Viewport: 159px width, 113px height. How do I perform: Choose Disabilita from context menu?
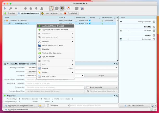pos(56,49)
